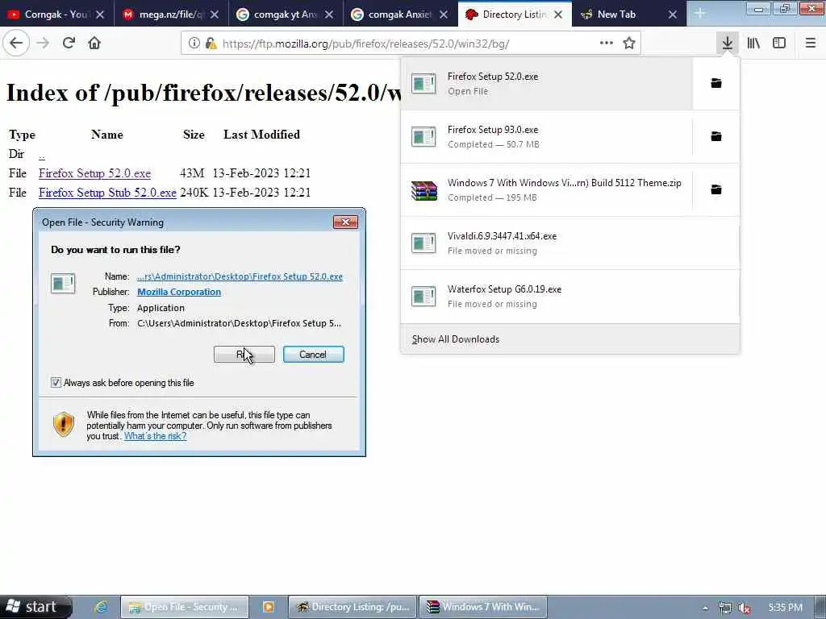This screenshot has width=826, height=619.
Task: Open Firefox Setup 52.0.exe download entry
Action: pos(546,83)
